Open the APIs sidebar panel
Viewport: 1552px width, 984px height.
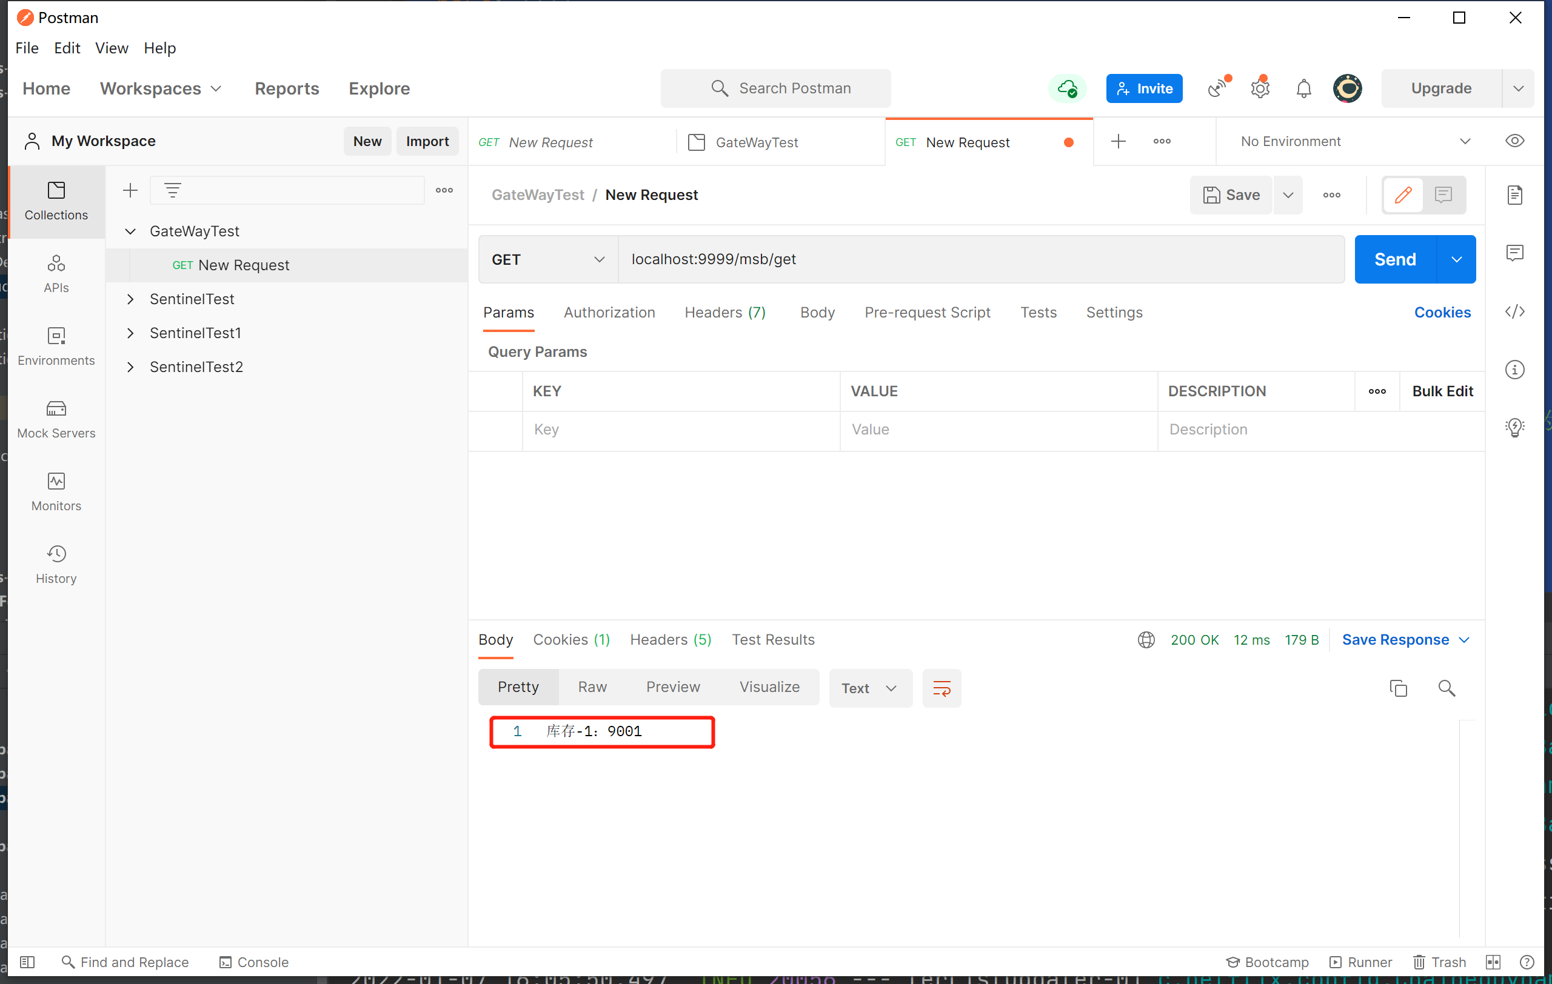pyautogui.click(x=56, y=274)
